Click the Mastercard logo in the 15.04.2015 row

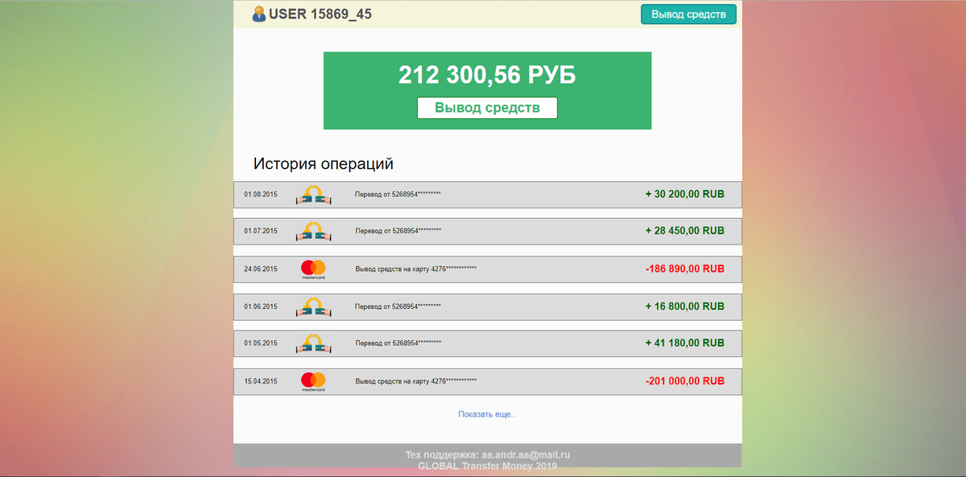[x=312, y=381]
